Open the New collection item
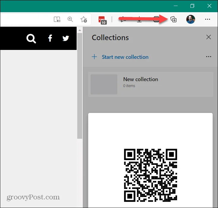The image size is (218, 208). point(151,84)
